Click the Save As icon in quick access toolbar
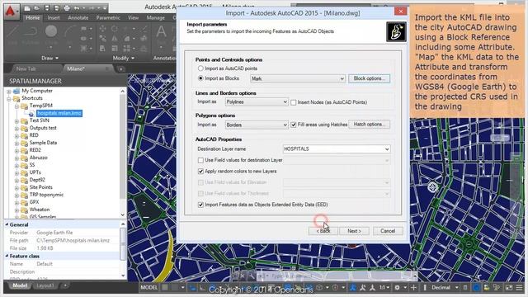Image resolution: width=528 pixels, height=297 pixels. point(56,8)
